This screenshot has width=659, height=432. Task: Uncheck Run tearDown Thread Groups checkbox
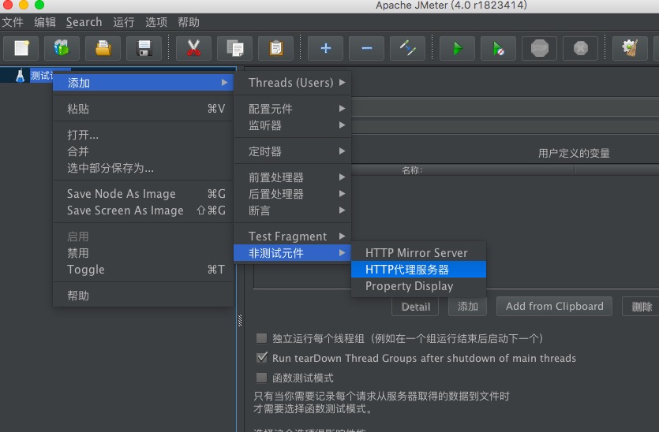coord(261,358)
